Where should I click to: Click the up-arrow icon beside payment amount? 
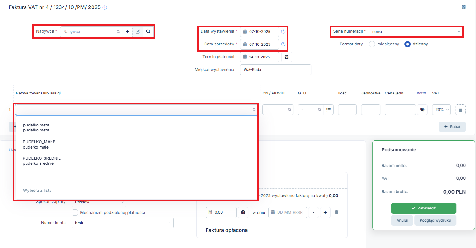tap(243, 212)
